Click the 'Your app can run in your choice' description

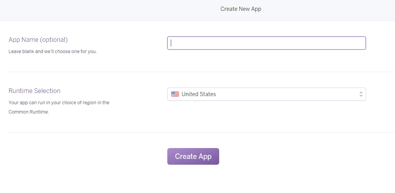tap(59, 103)
